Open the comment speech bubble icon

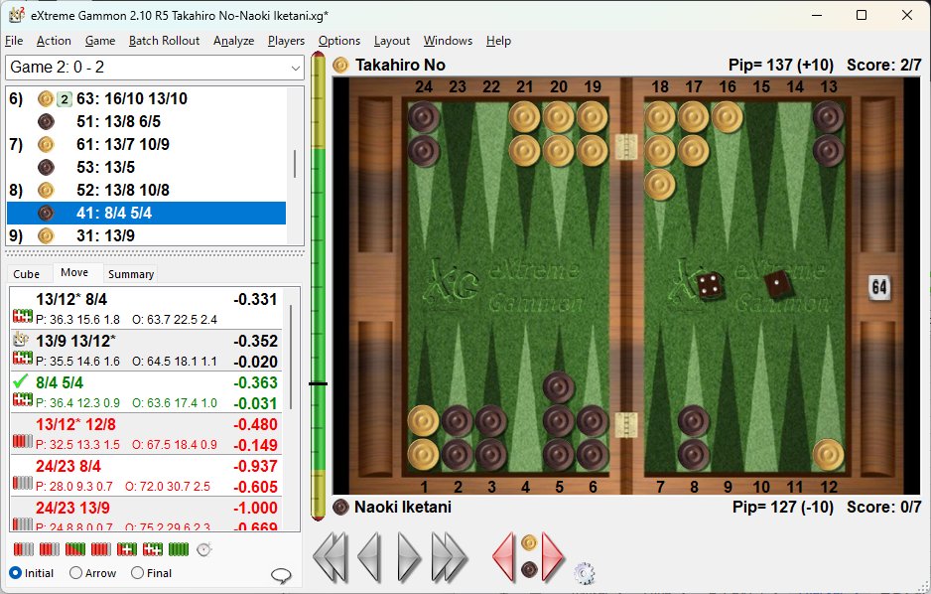(x=281, y=575)
